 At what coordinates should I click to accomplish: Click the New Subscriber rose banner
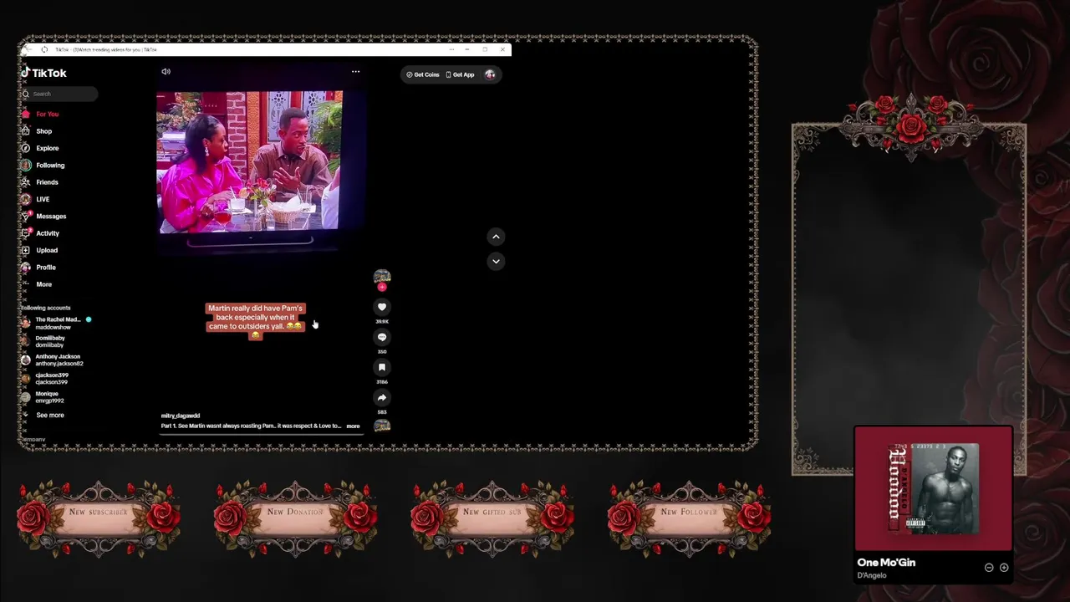tap(99, 519)
